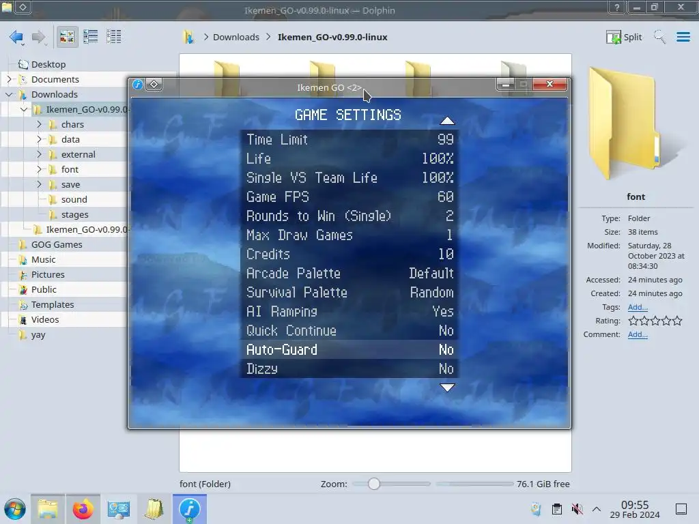Open Videos folder in tree
Screen dimensions: 699x524
44,319
